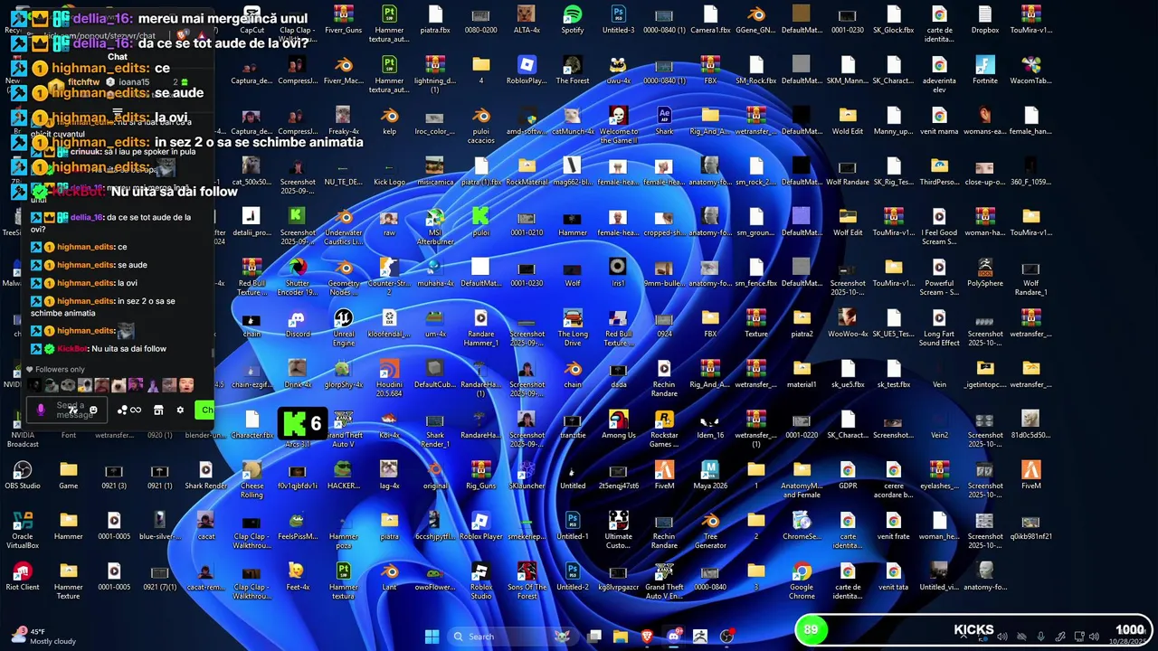Open chat settings gear icon
The width and height of the screenshot is (1158, 651).
[x=180, y=410]
